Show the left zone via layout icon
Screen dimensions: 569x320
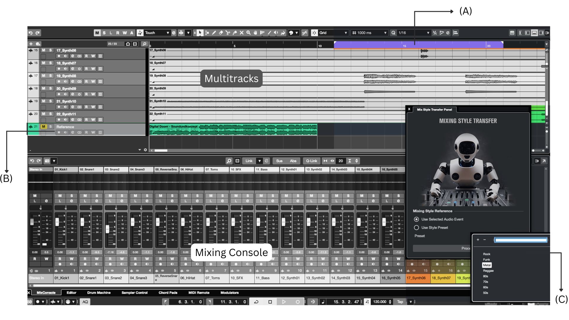tap(527, 33)
